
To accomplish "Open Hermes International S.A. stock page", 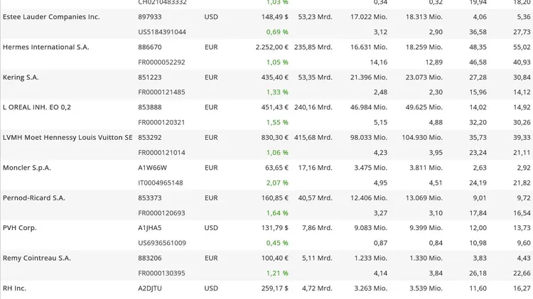I will (46, 47).
